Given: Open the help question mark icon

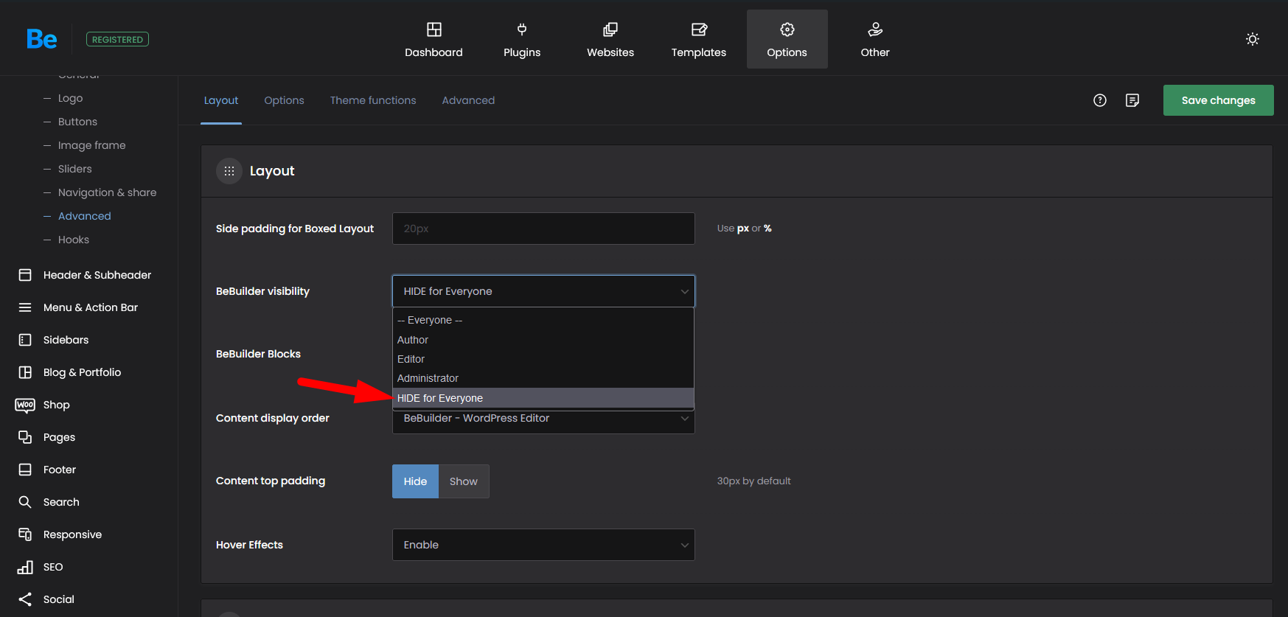Looking at the screenshot, I should (1100, 100).
